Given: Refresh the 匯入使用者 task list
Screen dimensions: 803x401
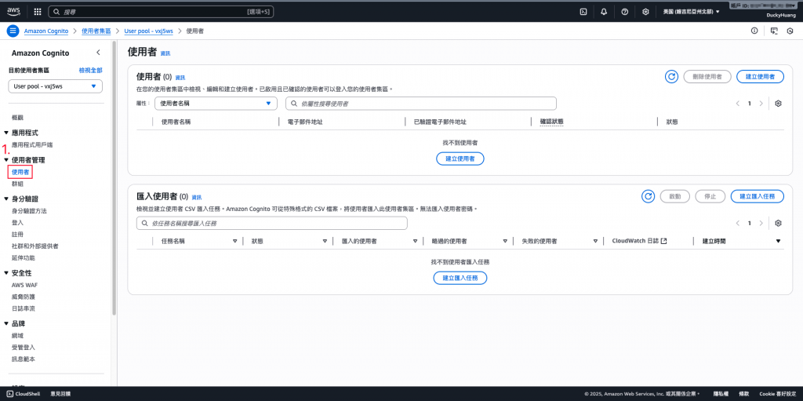Looking at the screenshot, I should coord(649,196).
